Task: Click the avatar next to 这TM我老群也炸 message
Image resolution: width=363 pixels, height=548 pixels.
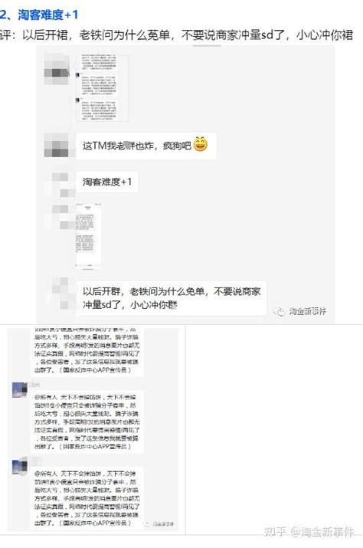Action: (x=57, y=146)
